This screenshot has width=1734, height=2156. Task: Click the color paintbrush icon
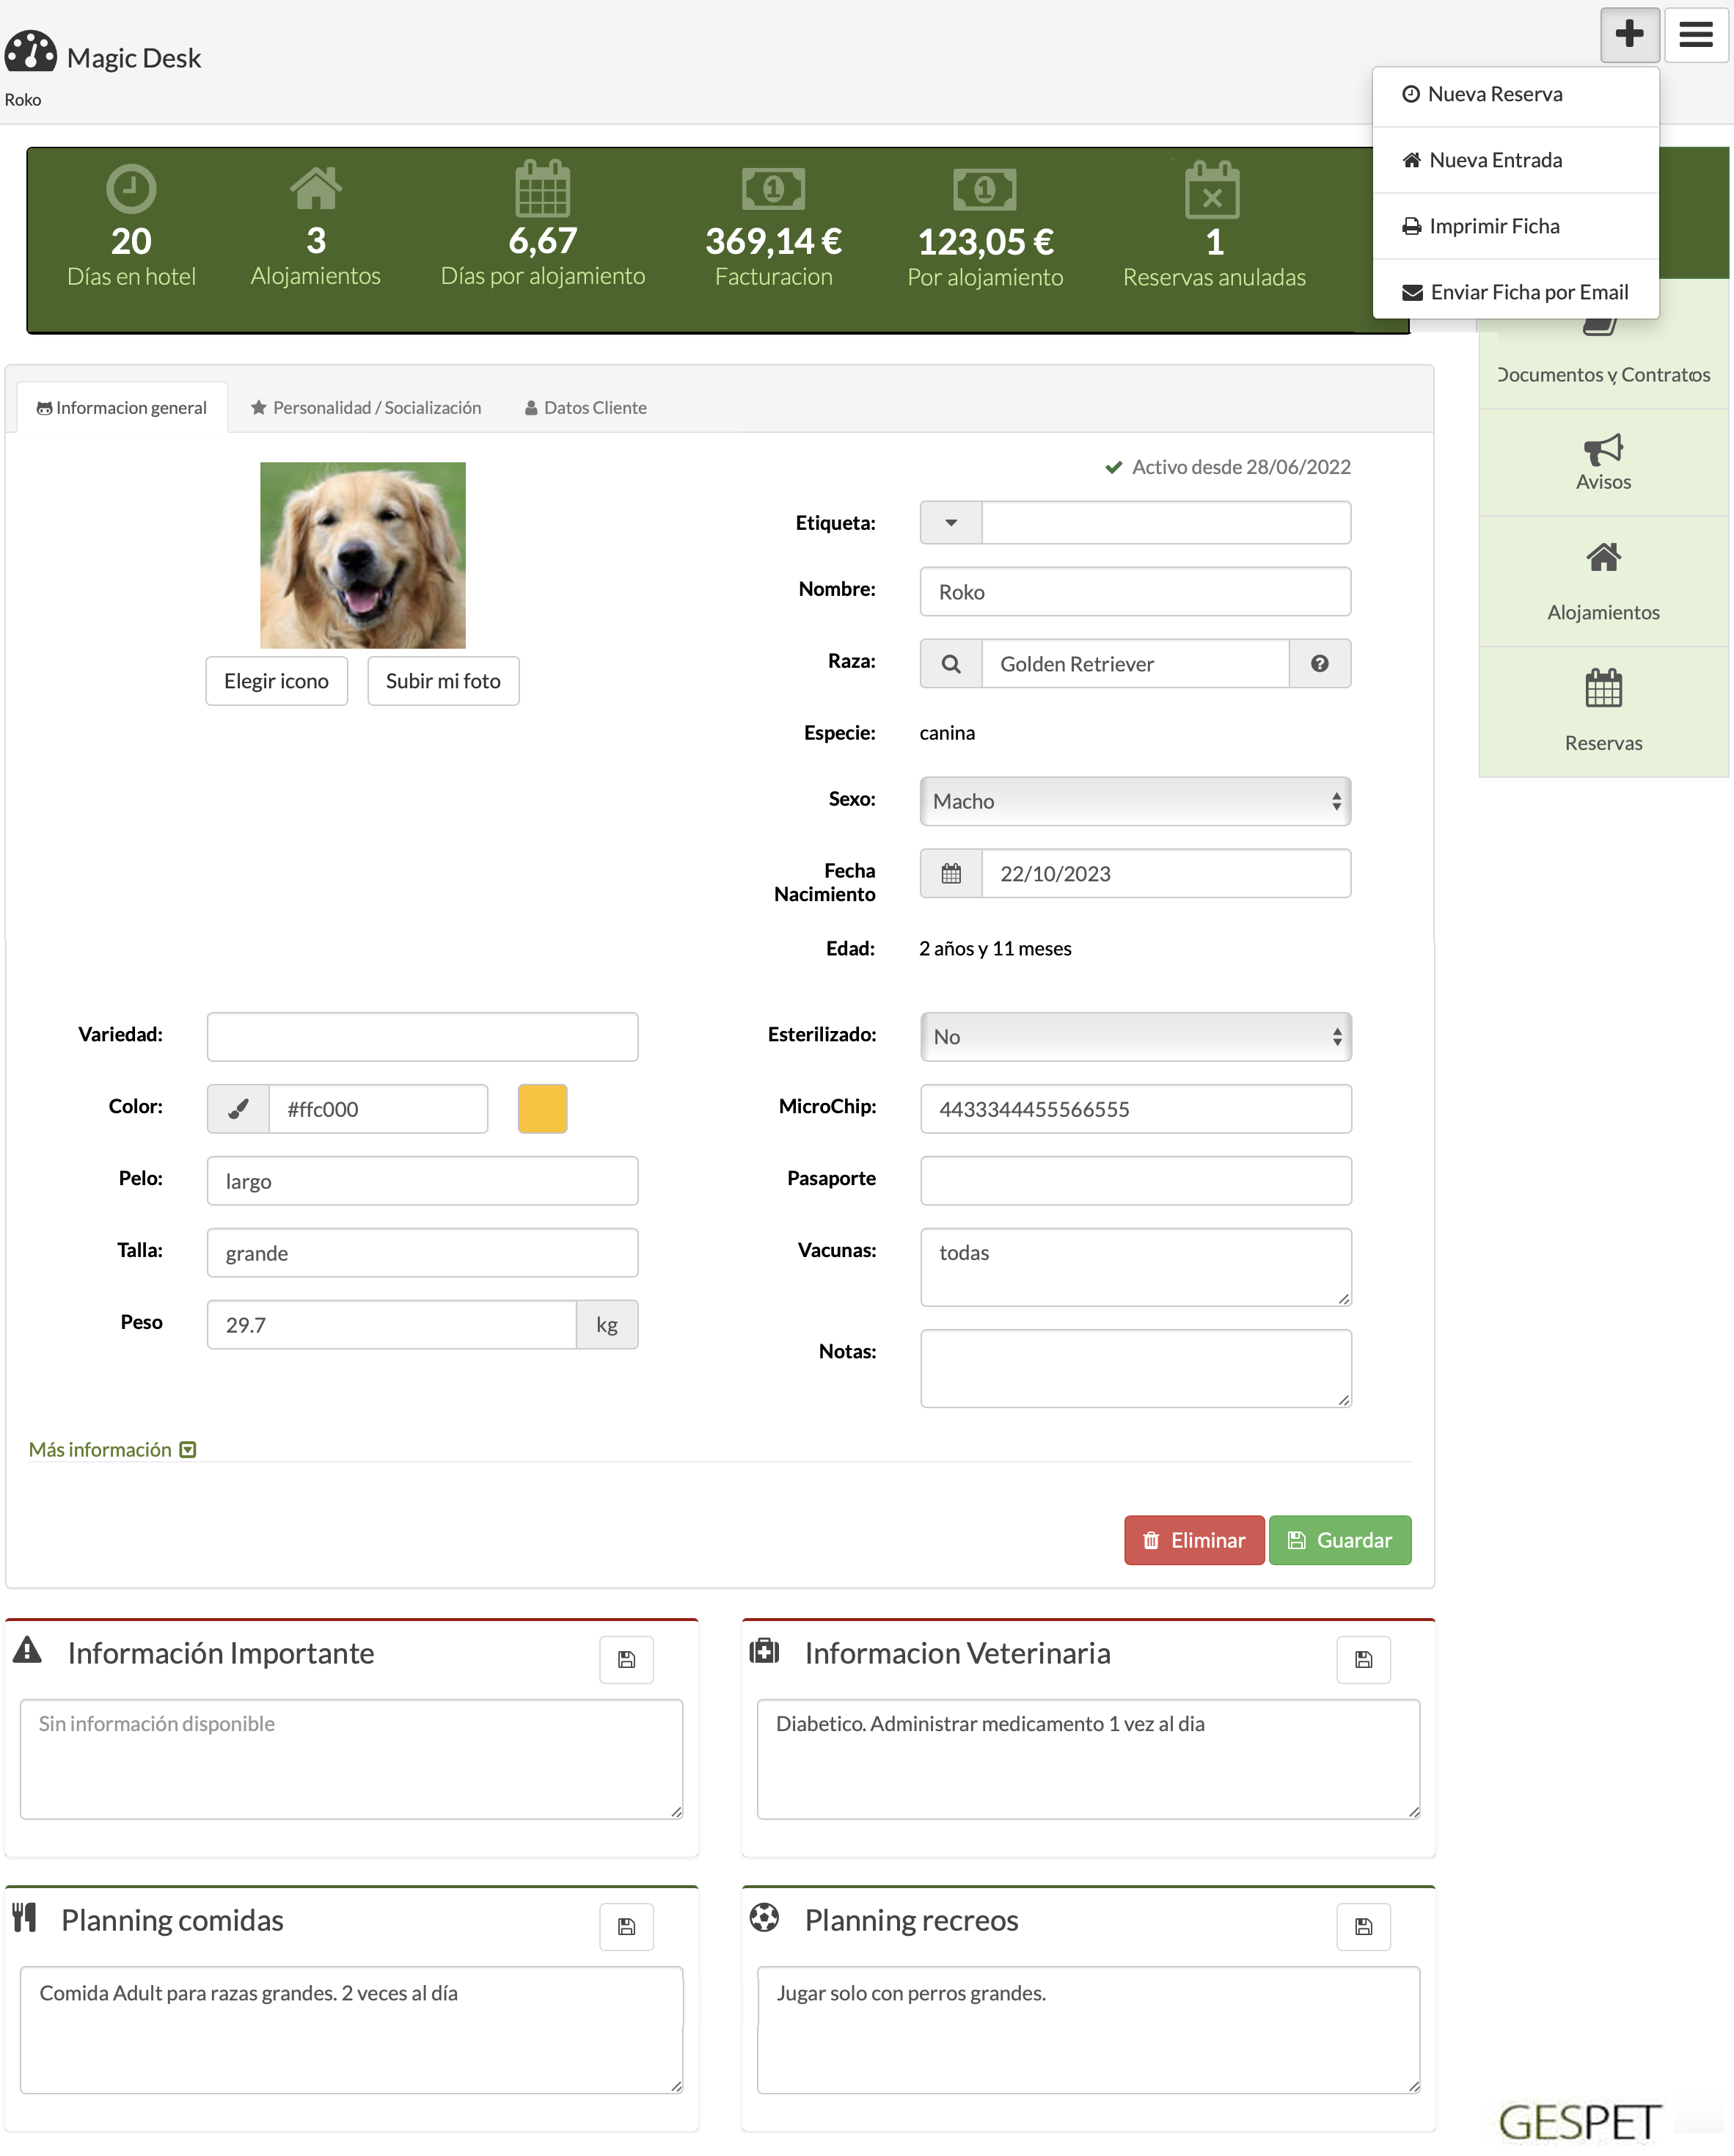pos(238,1108)
